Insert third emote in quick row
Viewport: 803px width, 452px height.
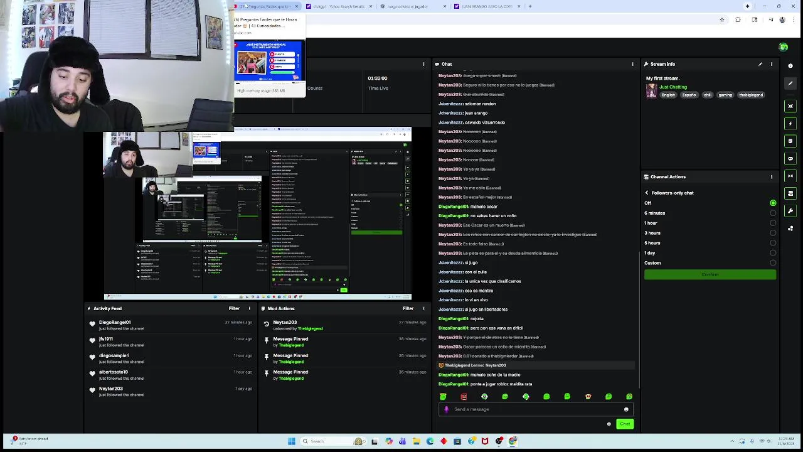tap(484, 397)
